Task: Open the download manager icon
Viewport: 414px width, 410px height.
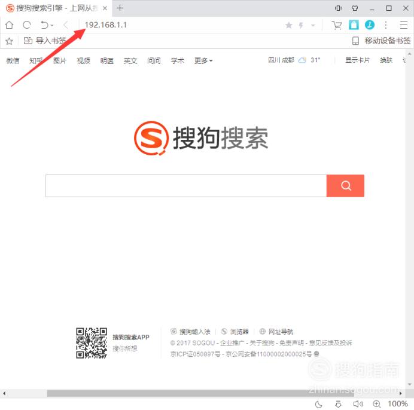Action: pos(338,404)
